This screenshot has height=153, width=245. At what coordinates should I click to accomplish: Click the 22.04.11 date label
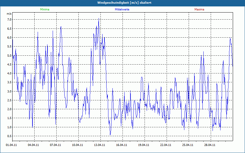click(165, 145)
